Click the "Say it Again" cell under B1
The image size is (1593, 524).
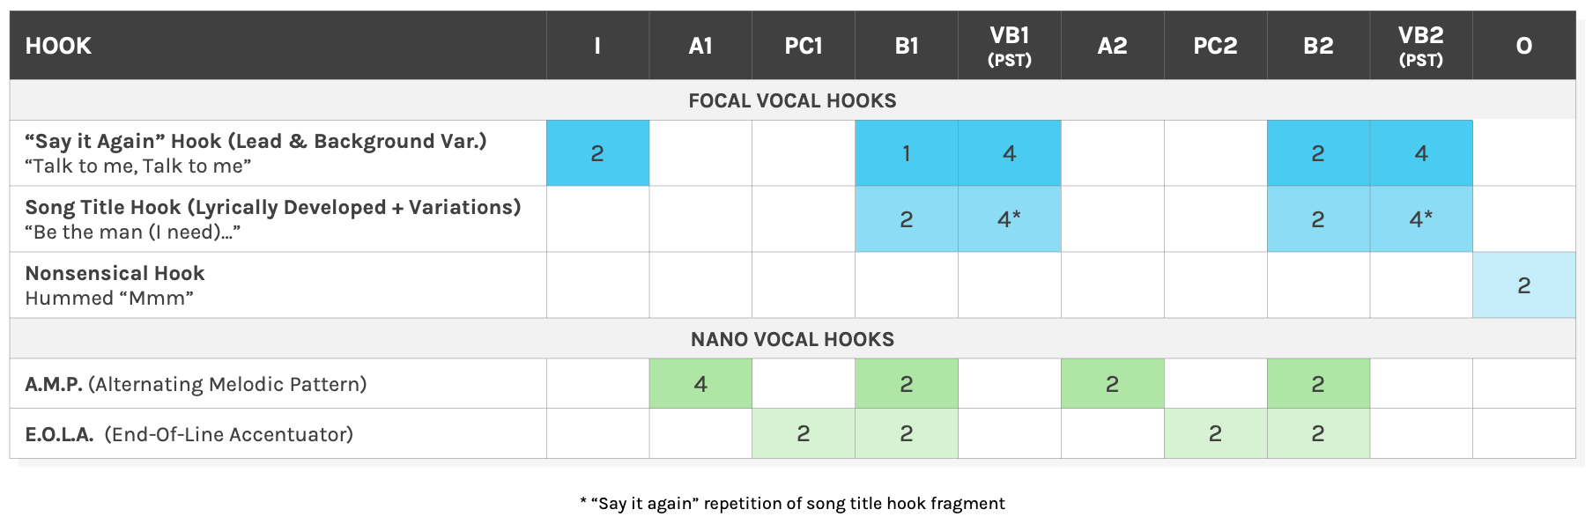coord(907,153)
